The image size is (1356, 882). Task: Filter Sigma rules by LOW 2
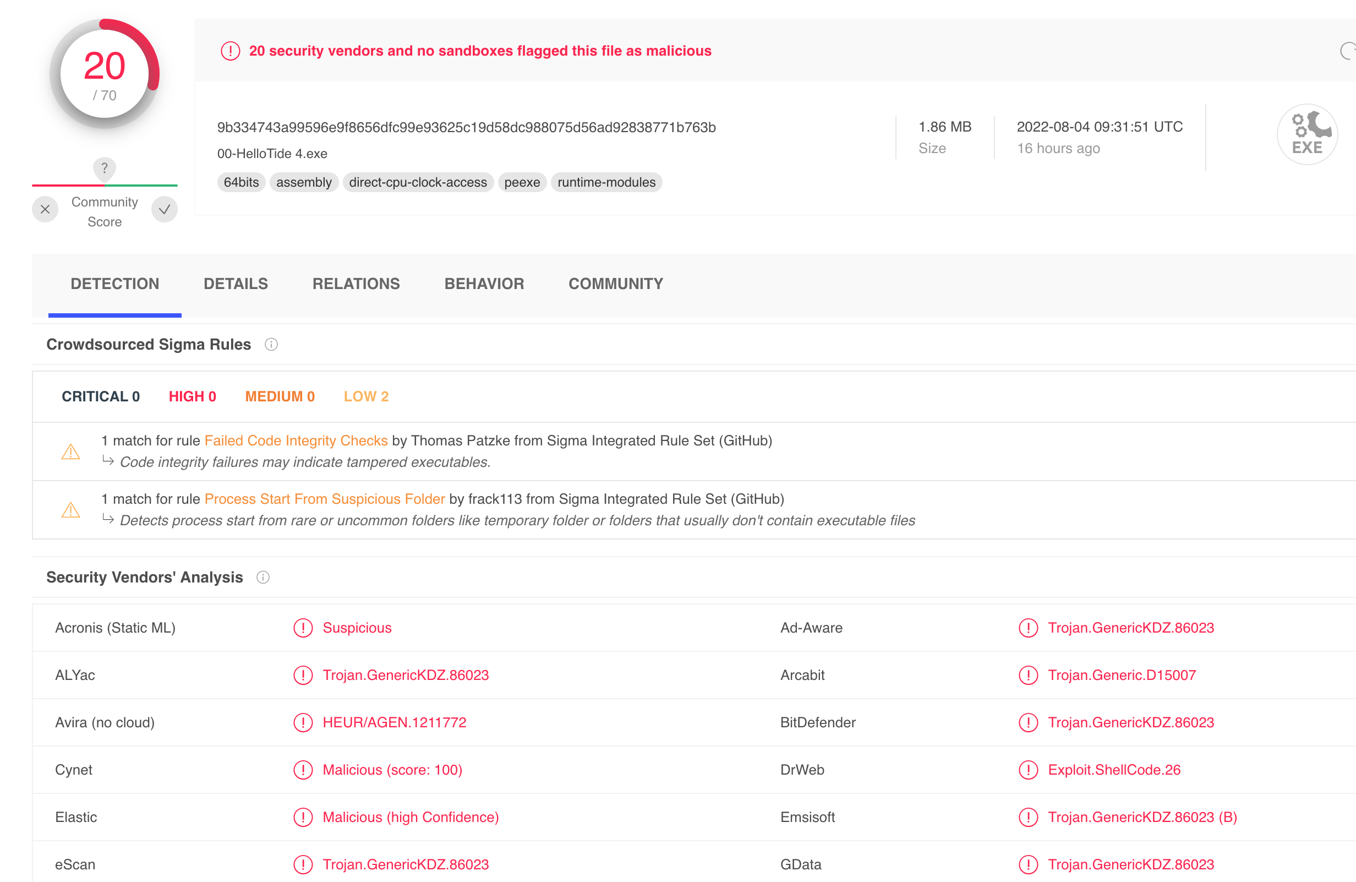366,396
